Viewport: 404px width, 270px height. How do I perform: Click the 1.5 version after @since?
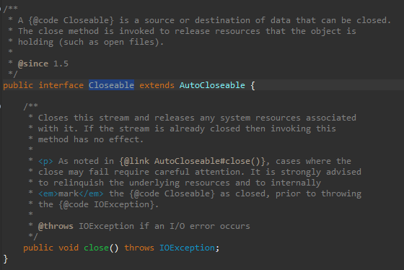pos(61,64)
